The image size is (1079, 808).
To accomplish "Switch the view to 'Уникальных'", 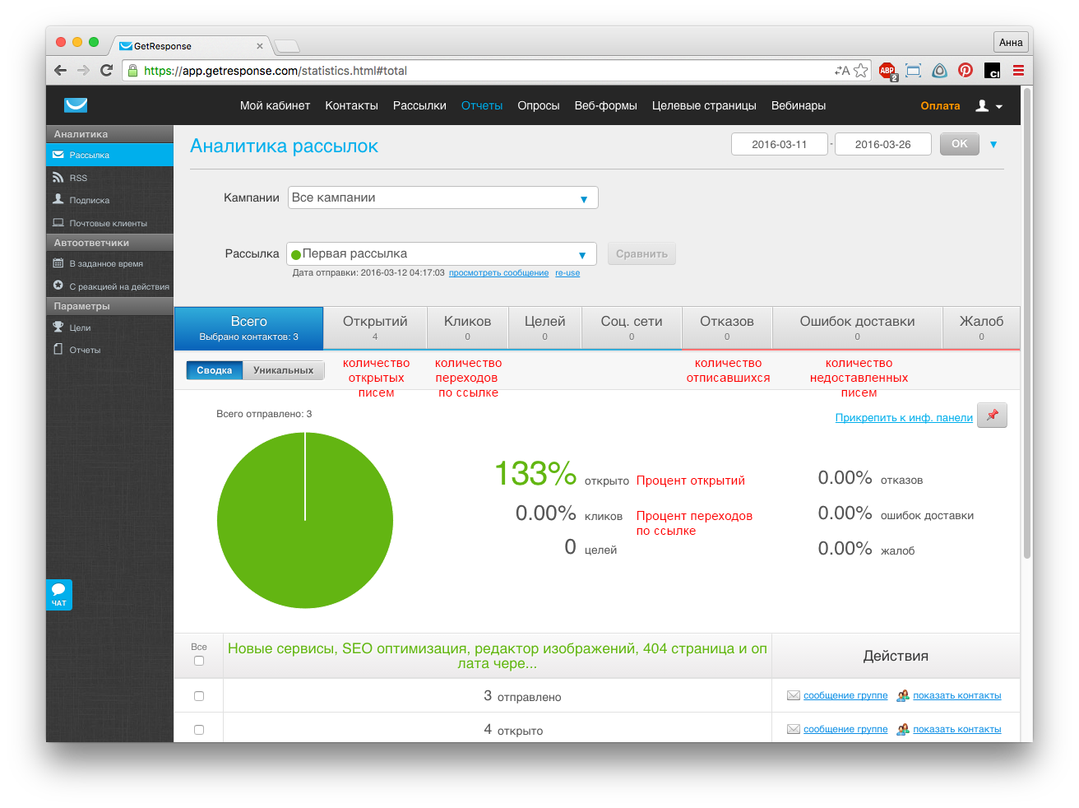I will (x=283, y=370).
